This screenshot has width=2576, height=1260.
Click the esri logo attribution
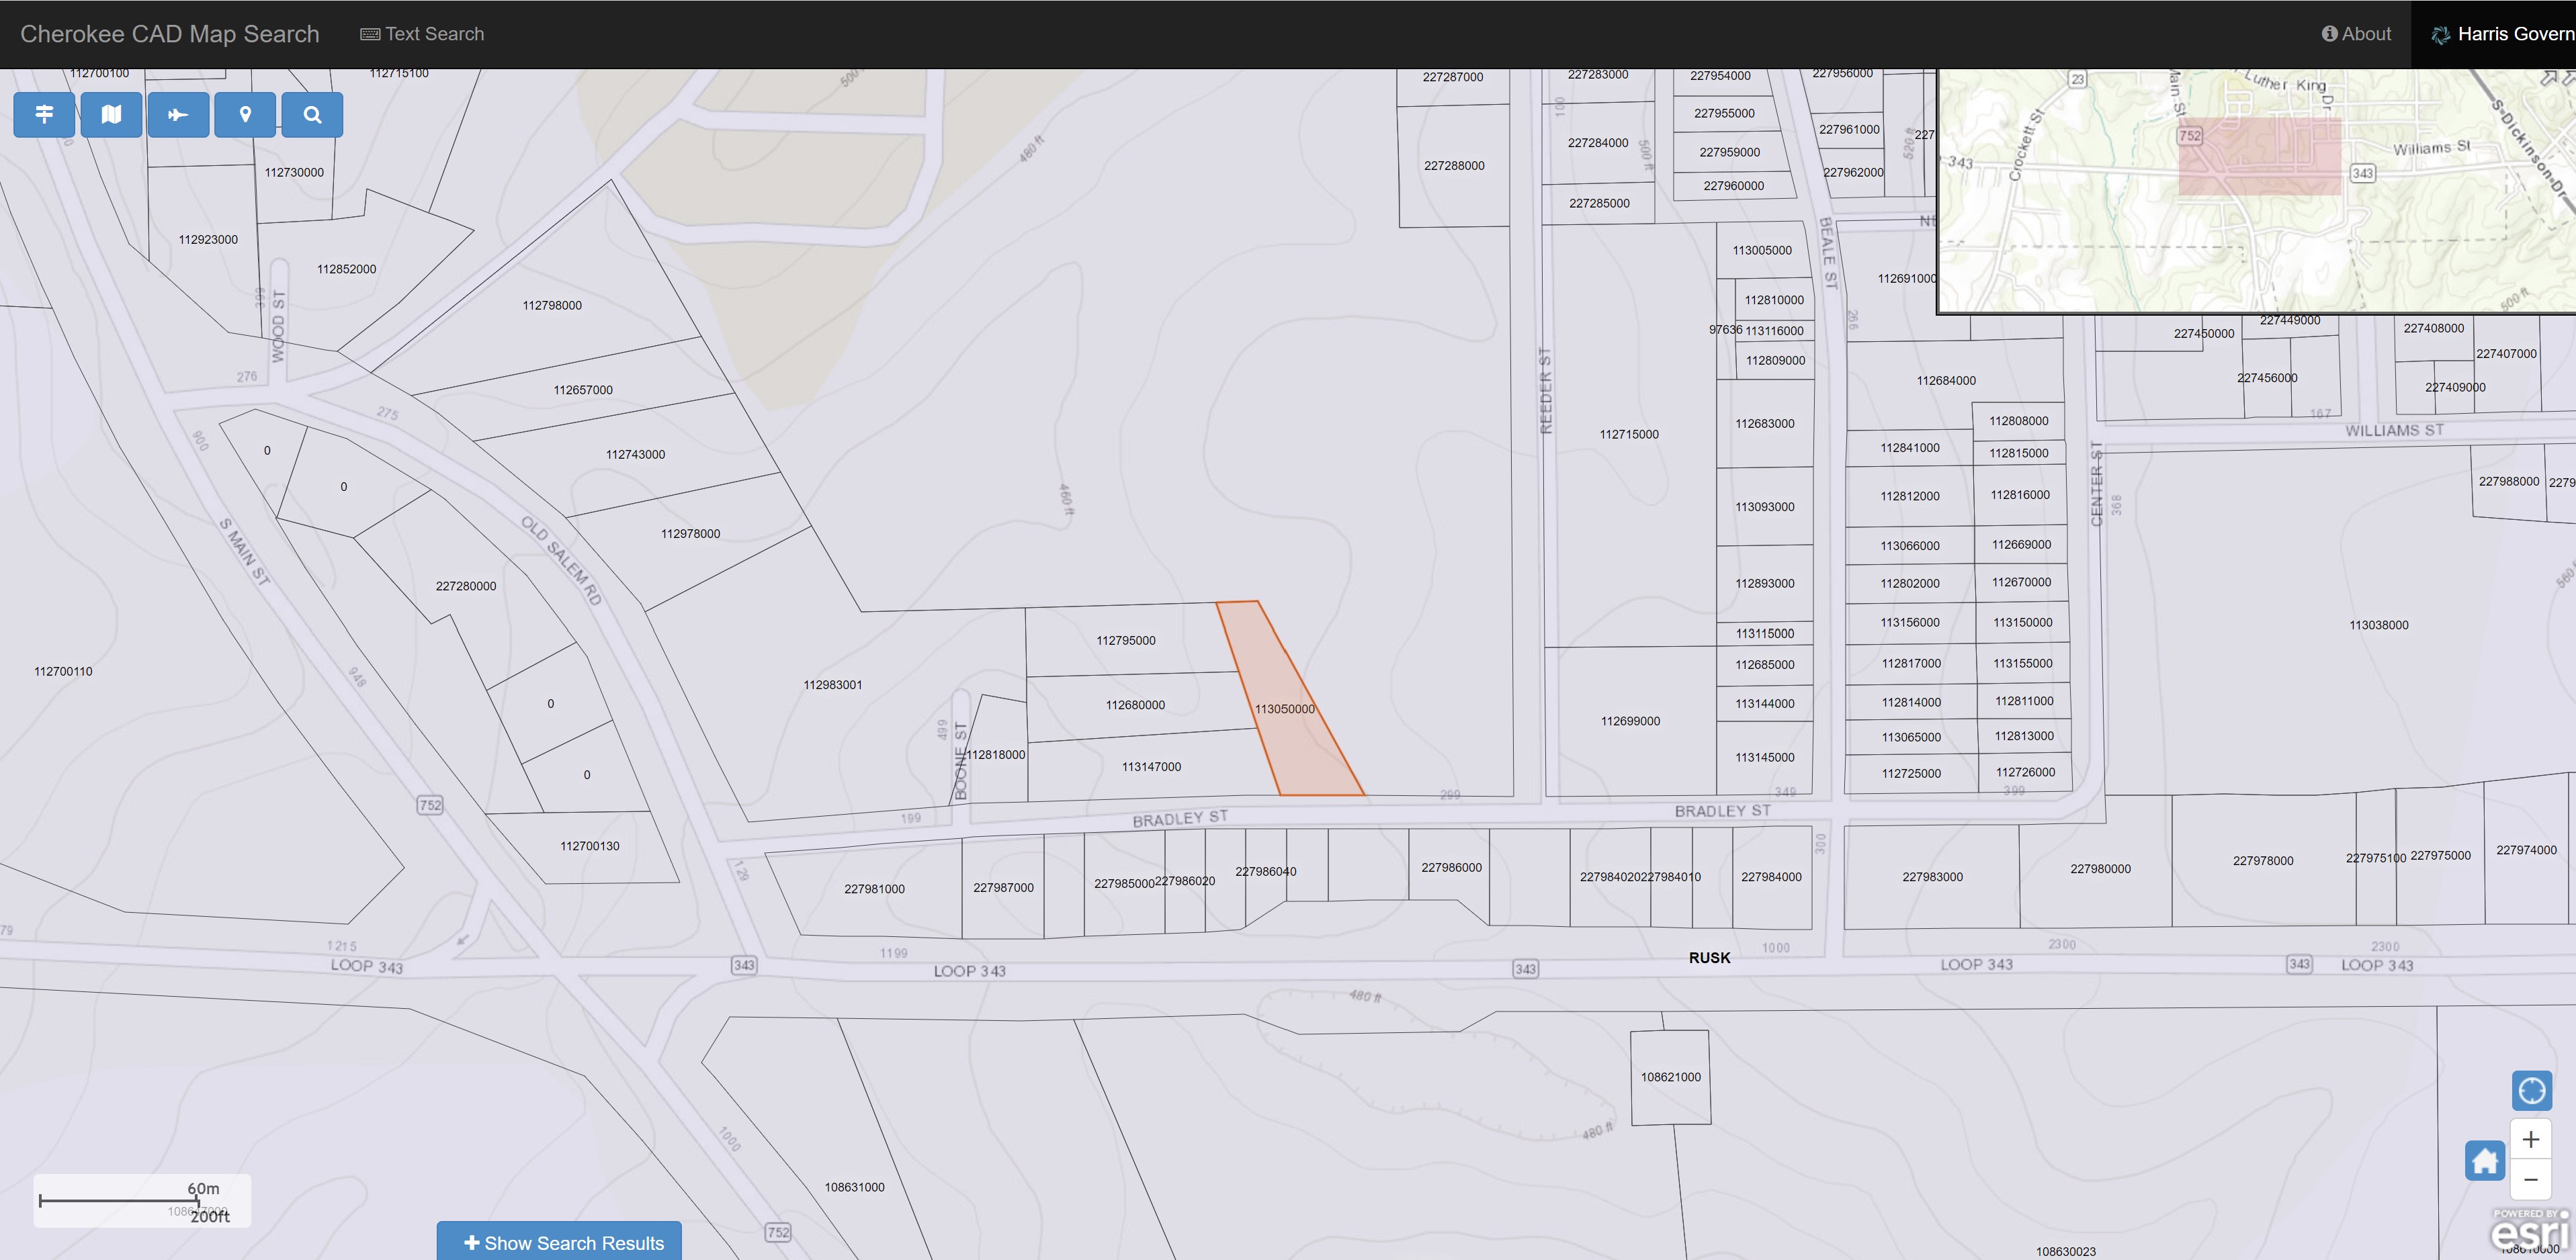2530,1232
